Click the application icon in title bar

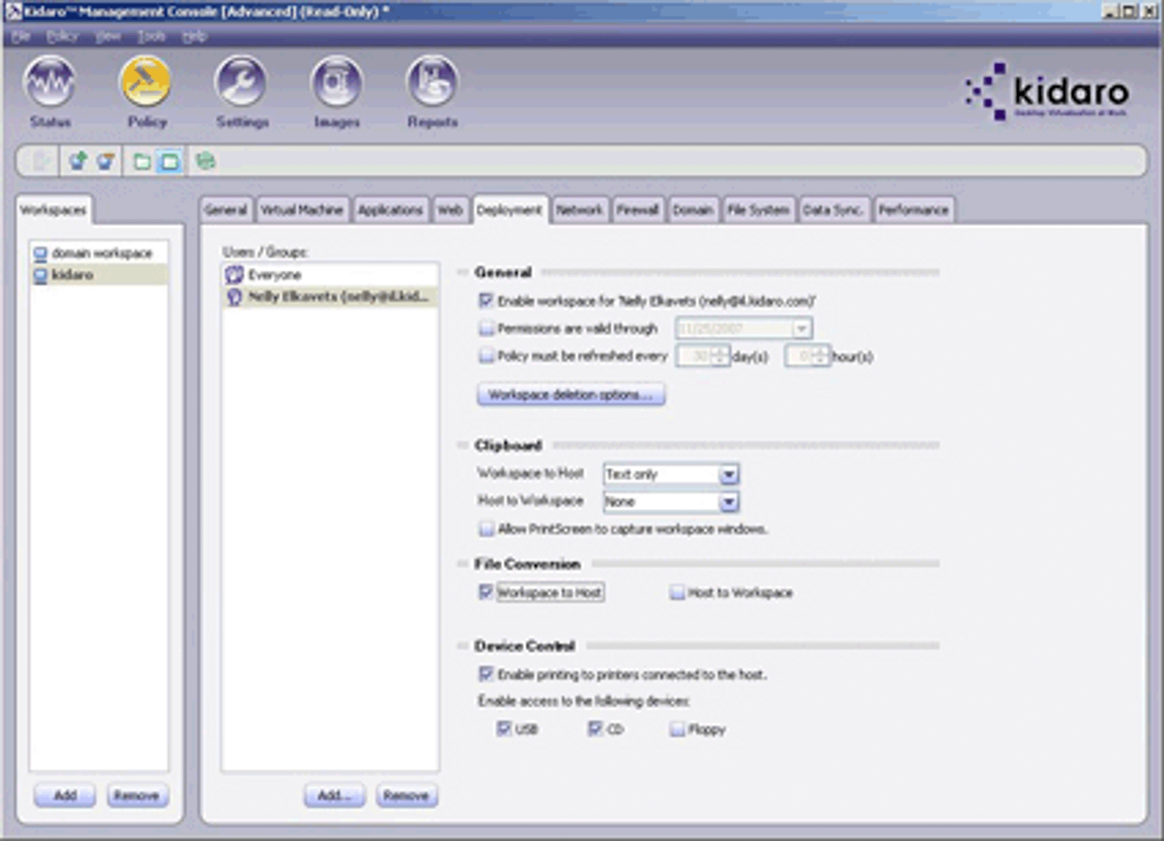13,11
